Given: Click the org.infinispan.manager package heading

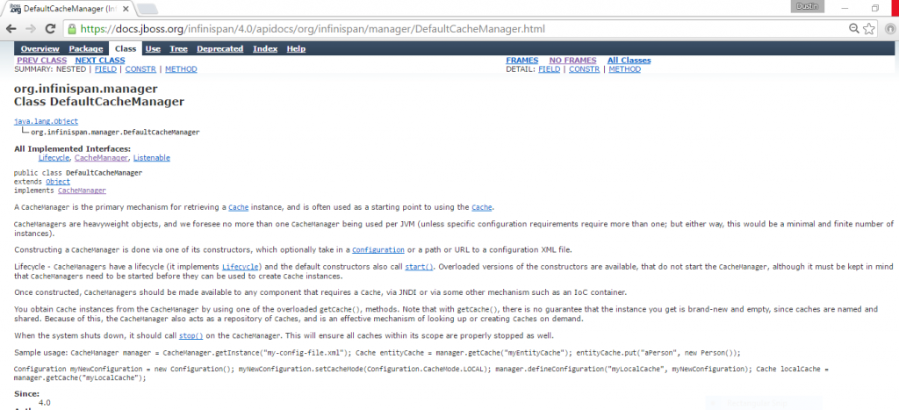Looking at the screenshot, I should pyautogui.click(x=85, y=89).
